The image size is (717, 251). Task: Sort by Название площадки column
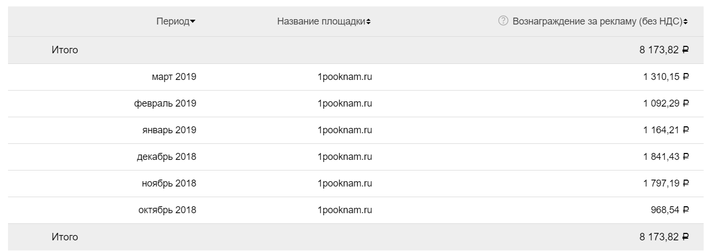tap(323, 21)
